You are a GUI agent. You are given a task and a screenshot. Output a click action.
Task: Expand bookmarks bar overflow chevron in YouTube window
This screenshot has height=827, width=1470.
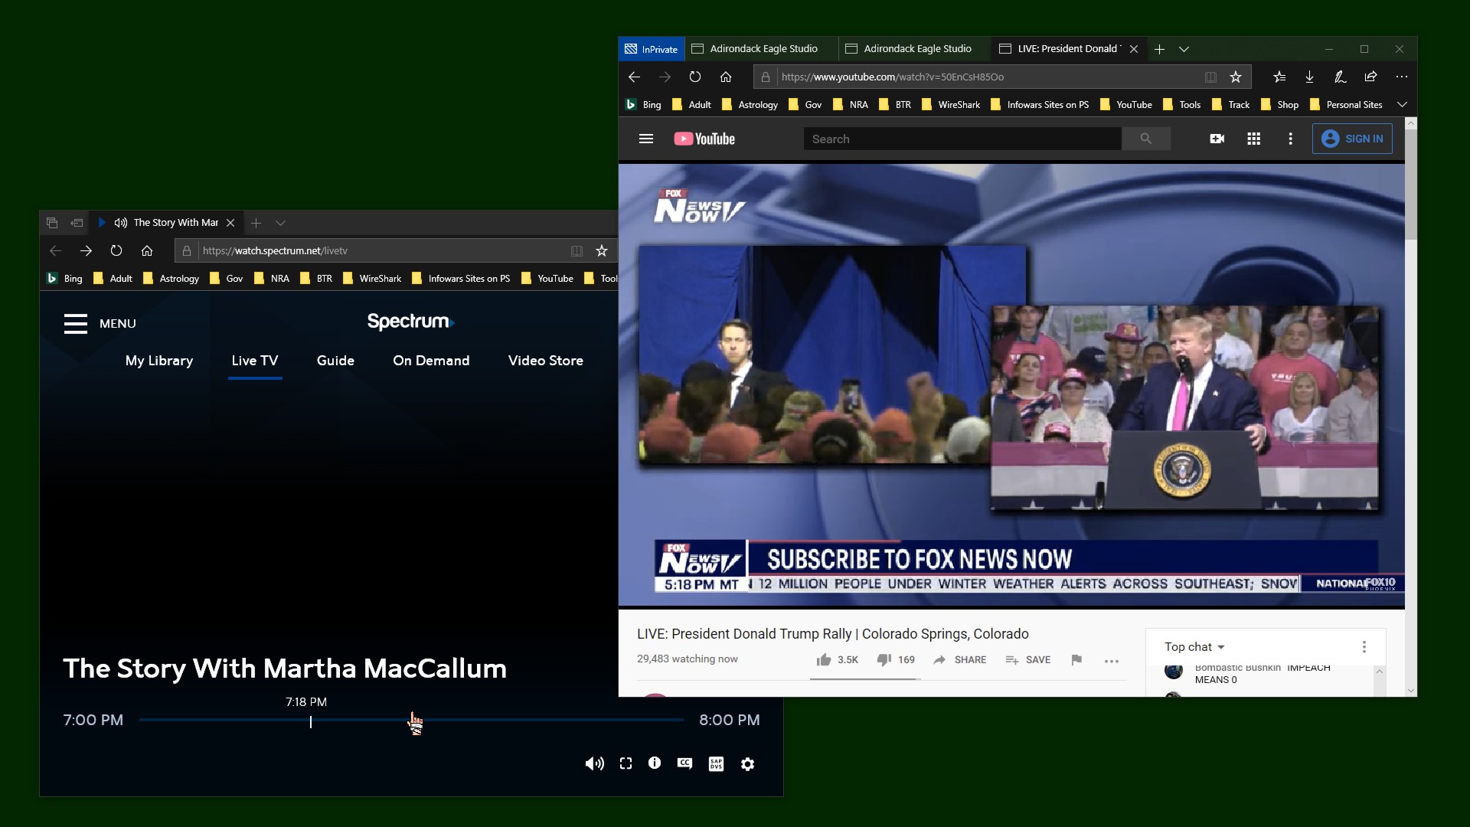[1402, 104]
